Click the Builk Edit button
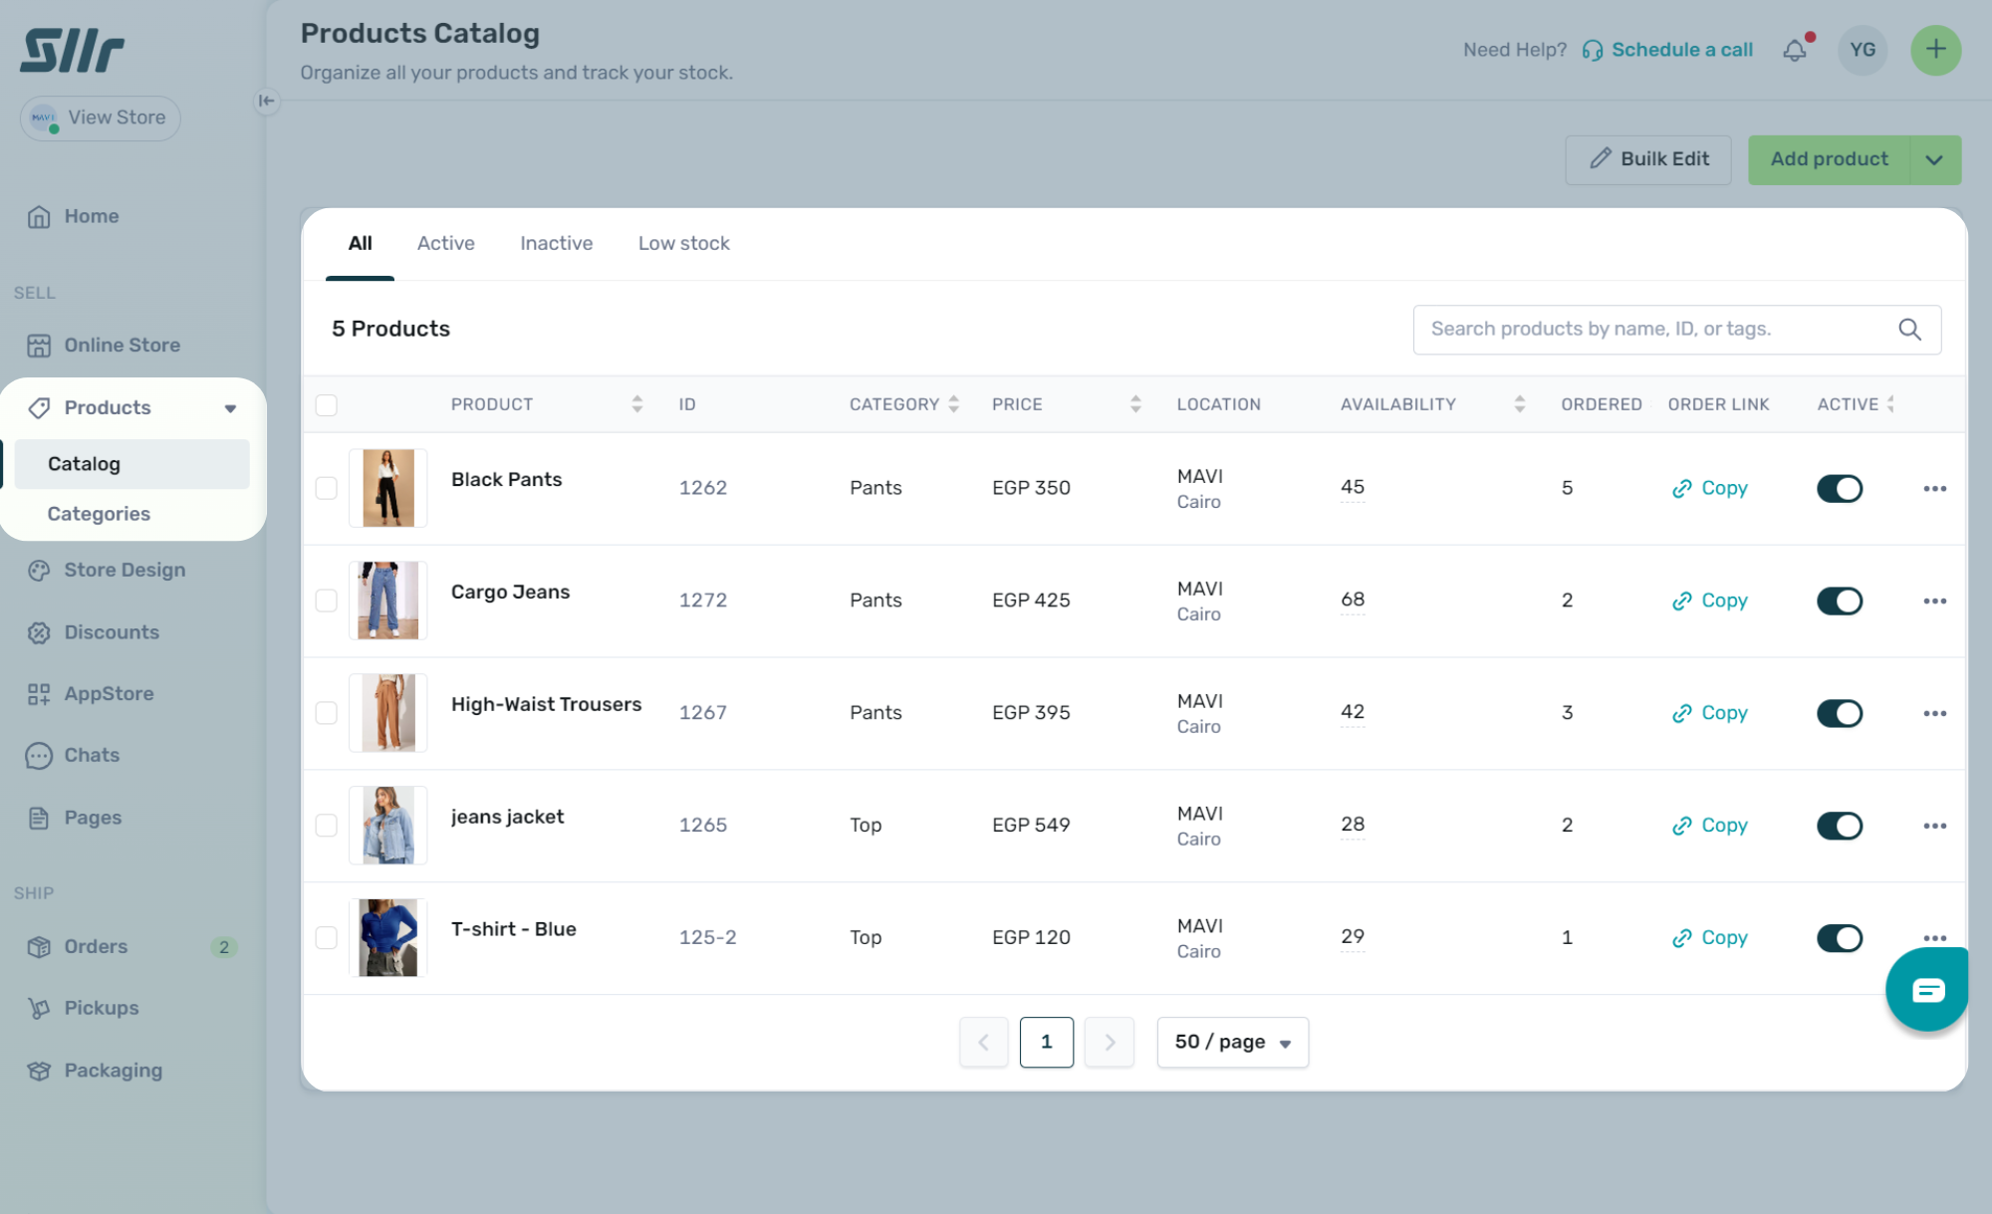This screenshot has width=1992, height=1214. click(1648, 159)
